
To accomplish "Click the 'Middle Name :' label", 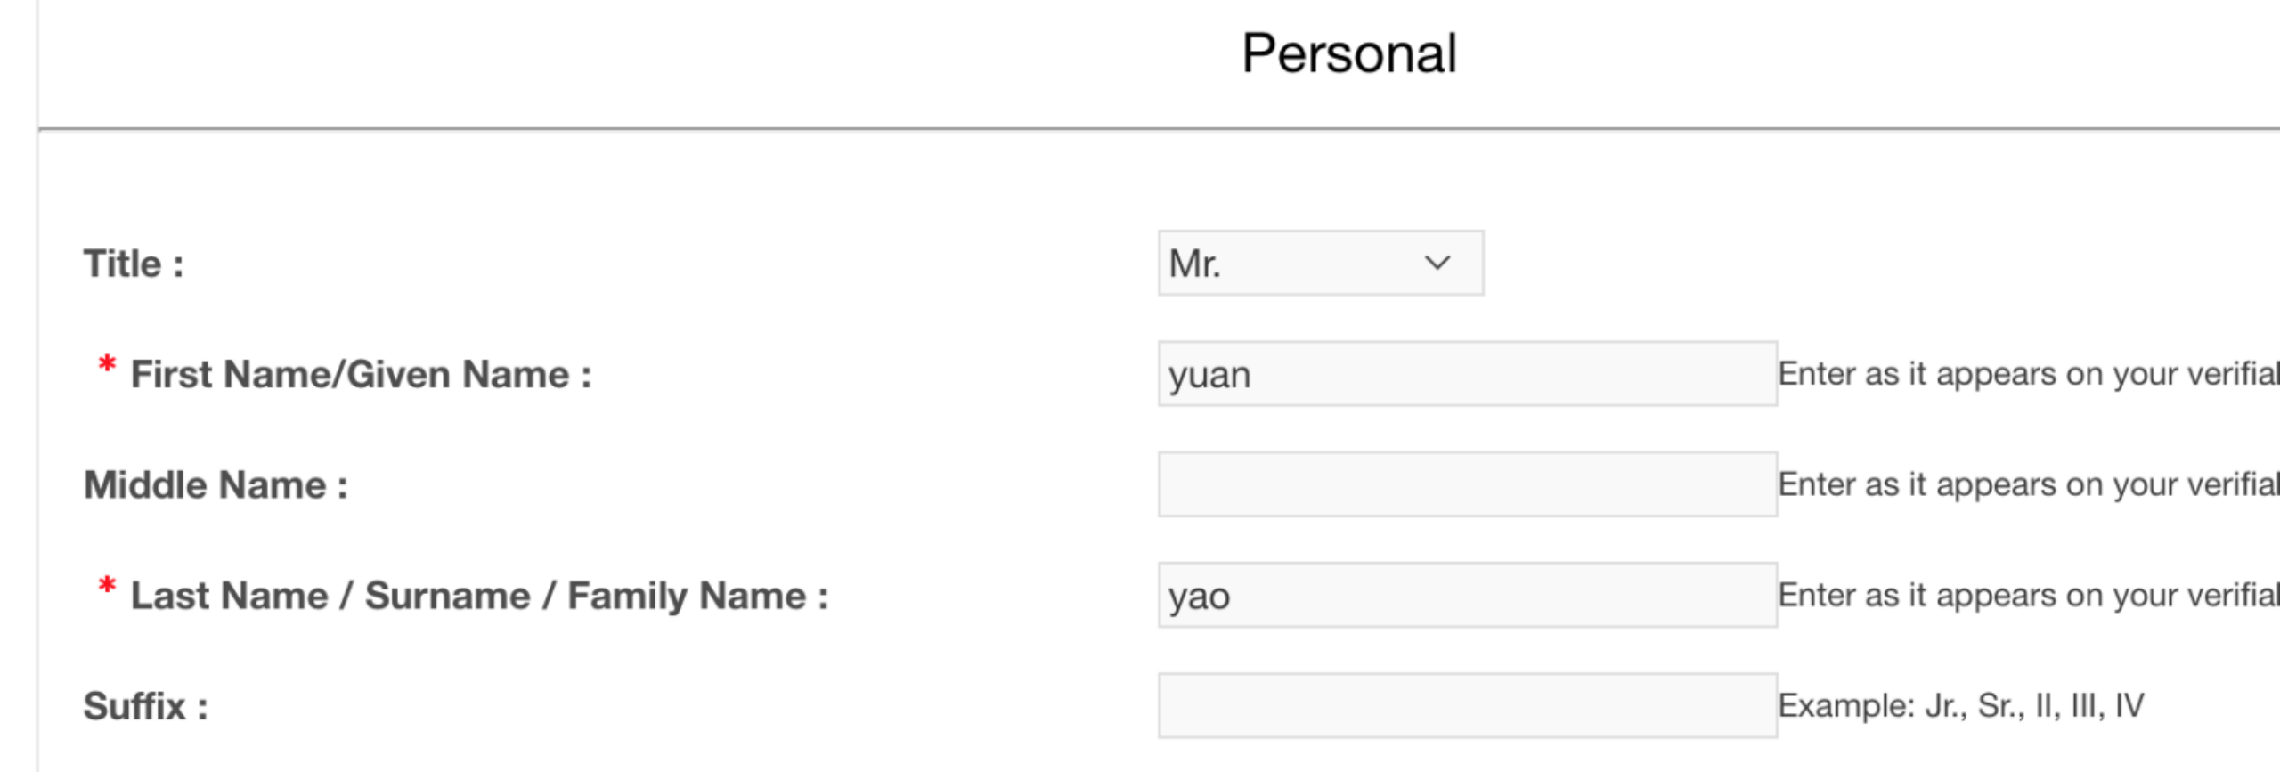I will pos(216,485).
